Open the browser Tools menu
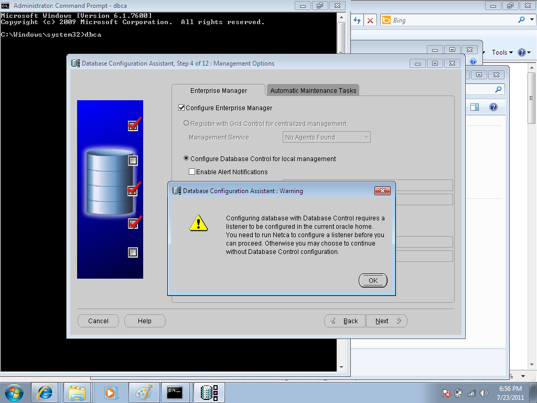 pyautogui.click(x=502, y=52)
